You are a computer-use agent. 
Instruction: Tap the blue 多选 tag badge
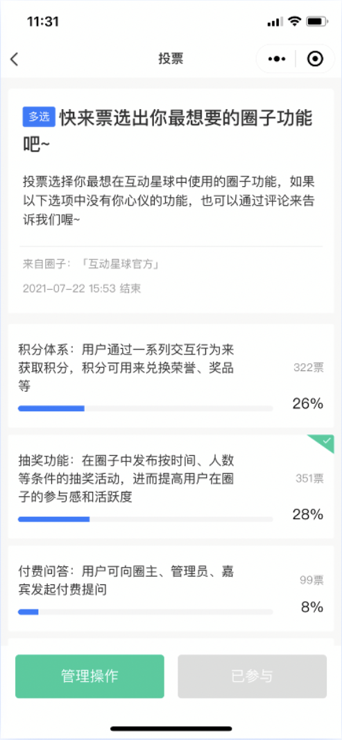click(39, 117)
